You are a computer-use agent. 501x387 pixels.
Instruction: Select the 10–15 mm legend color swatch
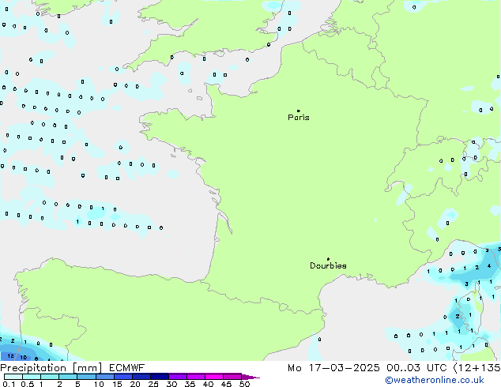click(x=104, y=377)
